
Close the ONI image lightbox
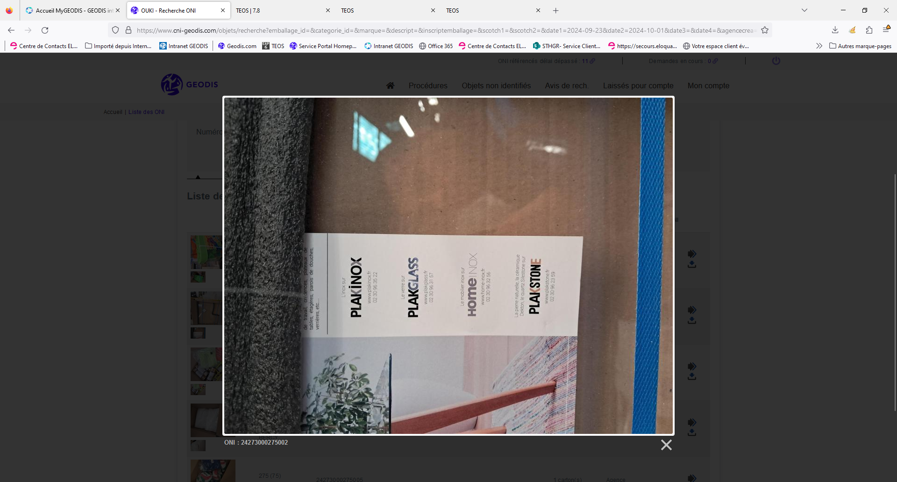666,445
